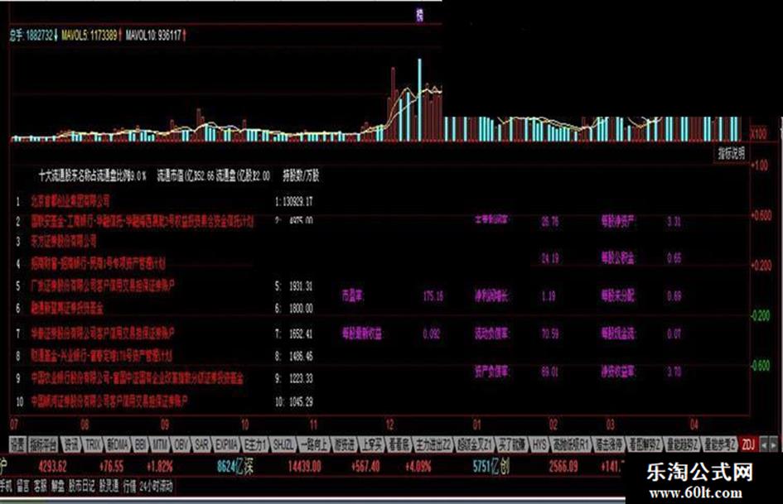Click the 总手 volume value 1882732
The width and height of the screenshot is (783, 504).
click(40, 36)
